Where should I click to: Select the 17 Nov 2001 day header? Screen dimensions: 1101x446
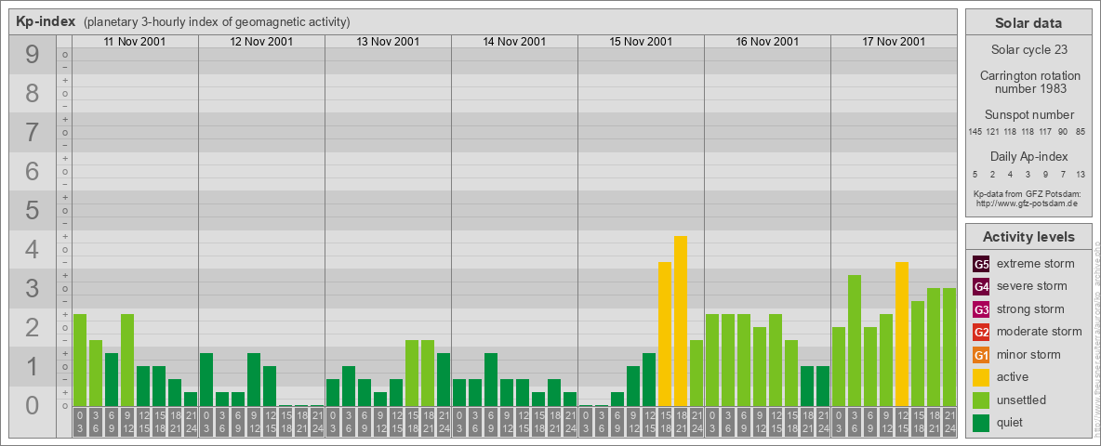point(893,42)
